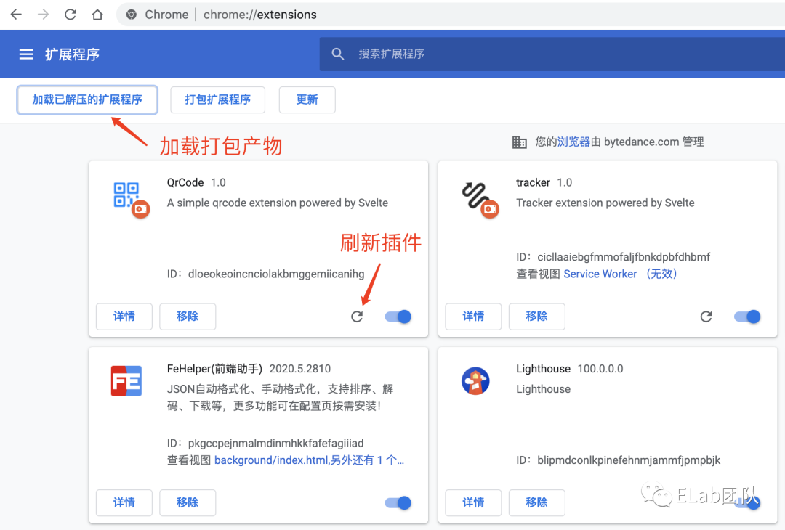
Task: Disable the QrCode extension toggle
Action: (398, 317)
